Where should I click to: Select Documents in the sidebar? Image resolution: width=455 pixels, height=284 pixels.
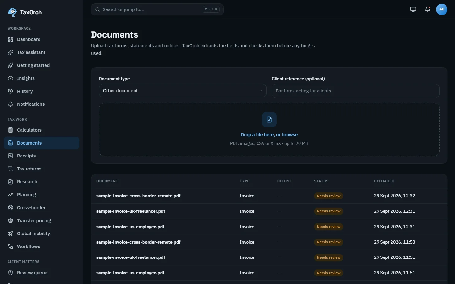click(41, 143)
